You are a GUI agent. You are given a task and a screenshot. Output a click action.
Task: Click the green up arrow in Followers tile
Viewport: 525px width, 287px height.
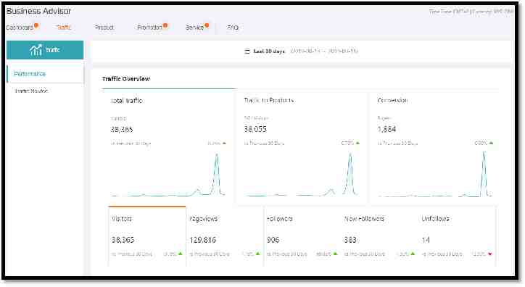335,254
